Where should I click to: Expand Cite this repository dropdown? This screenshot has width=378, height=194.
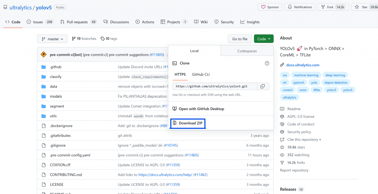[304, 140]
